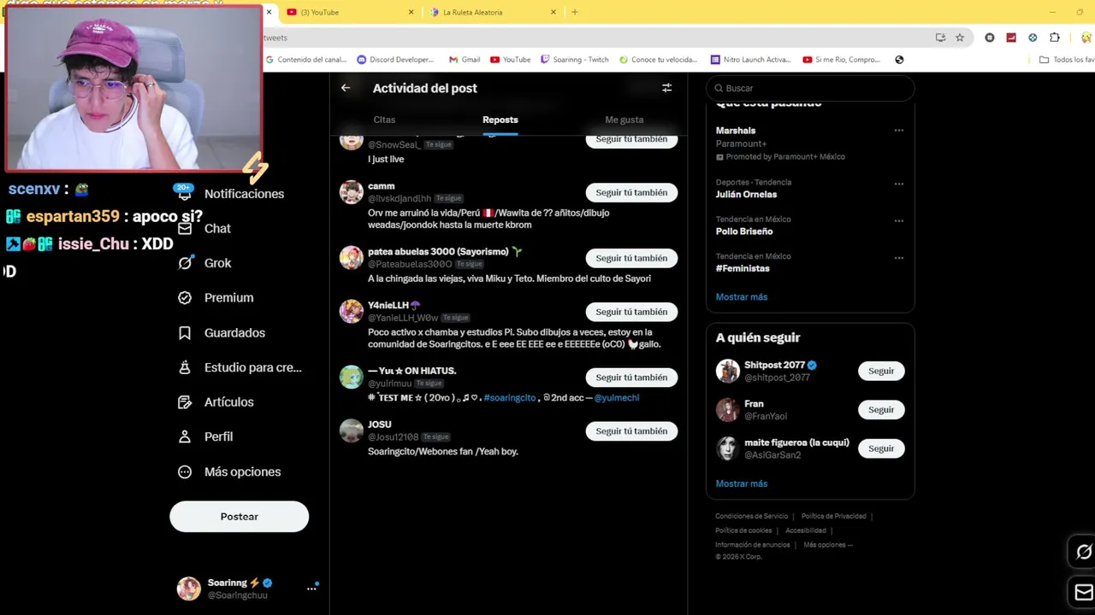Follow back patea abuelas 3000
Viewport: 1095px width, 615px height.
tap(631, 258)
